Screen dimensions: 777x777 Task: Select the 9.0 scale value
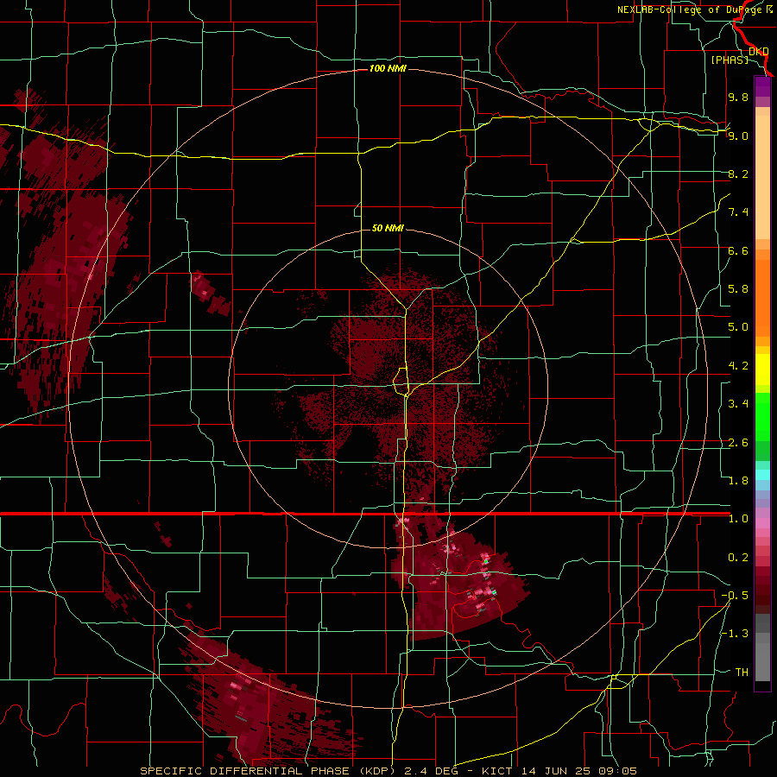pyautogui.click(x=738, y=136)
